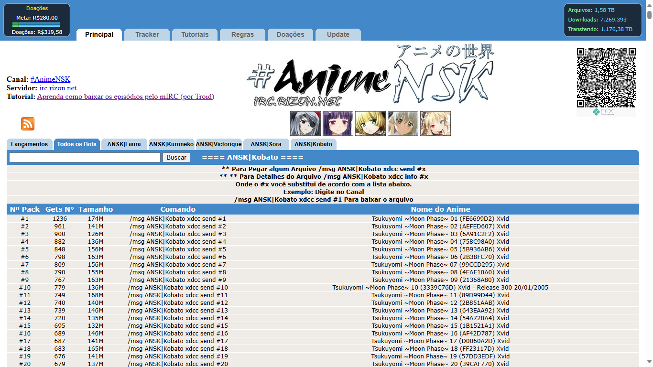653x367 pixels.
Task: Open the Doações tab
Action: (290, 34)
